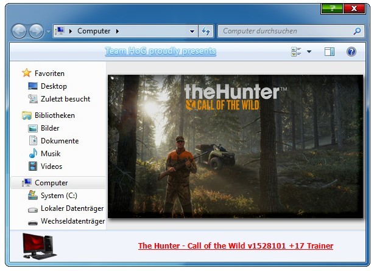Click the Wechseldatenträger drive icon

point(33,223)
